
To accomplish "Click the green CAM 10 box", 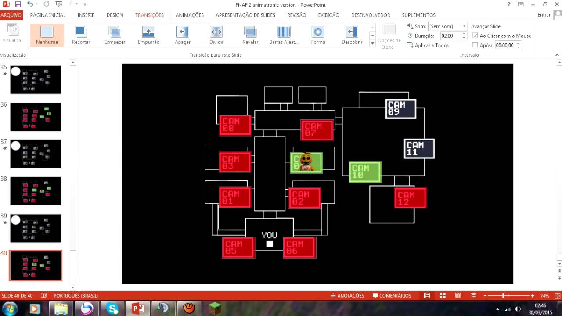I will tap(365, 172).
